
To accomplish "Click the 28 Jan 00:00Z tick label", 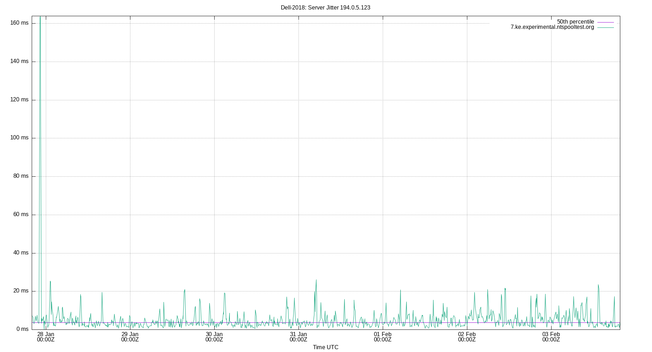I will tap(45, 337).
